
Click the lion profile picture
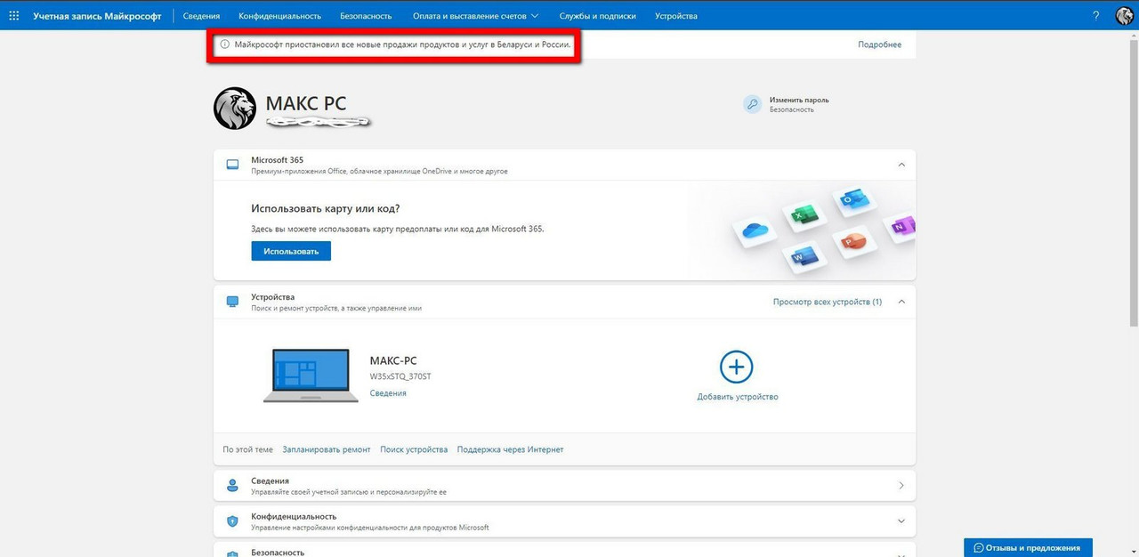click(235, 109)
